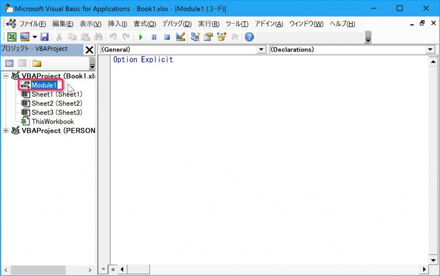
Task: Open the デバッグ(D) menu
Action: tap(177, 24)
